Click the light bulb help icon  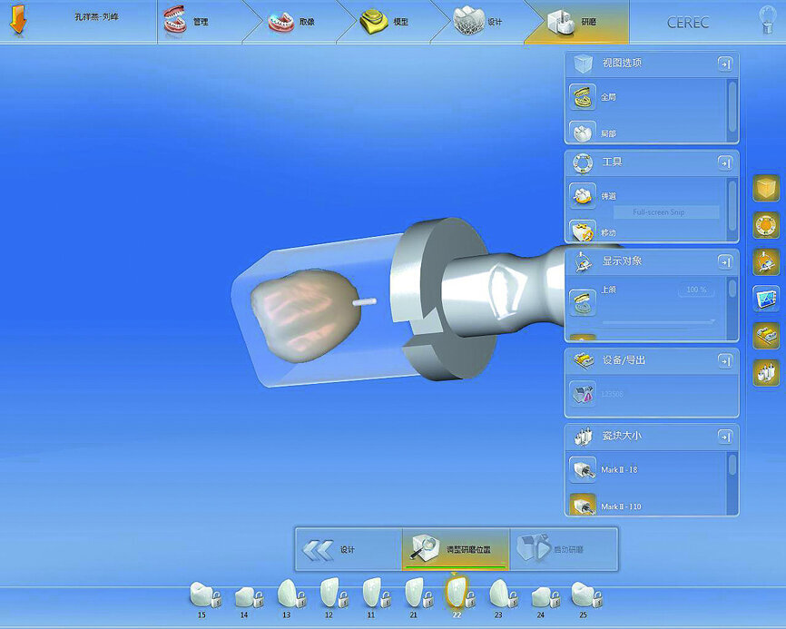pos(767,22)
